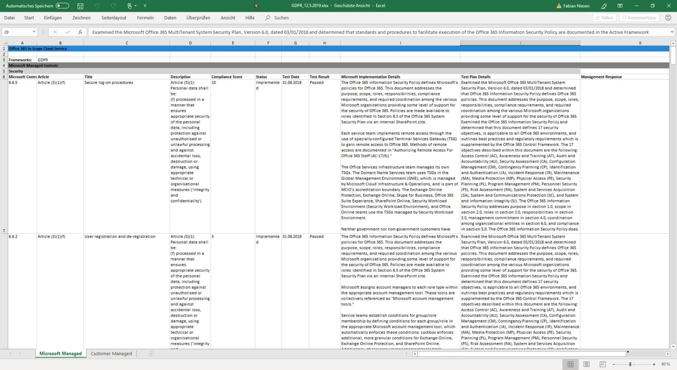
Task: Click the touch/mouse mode icon
Action: click(x=130, y=6)
